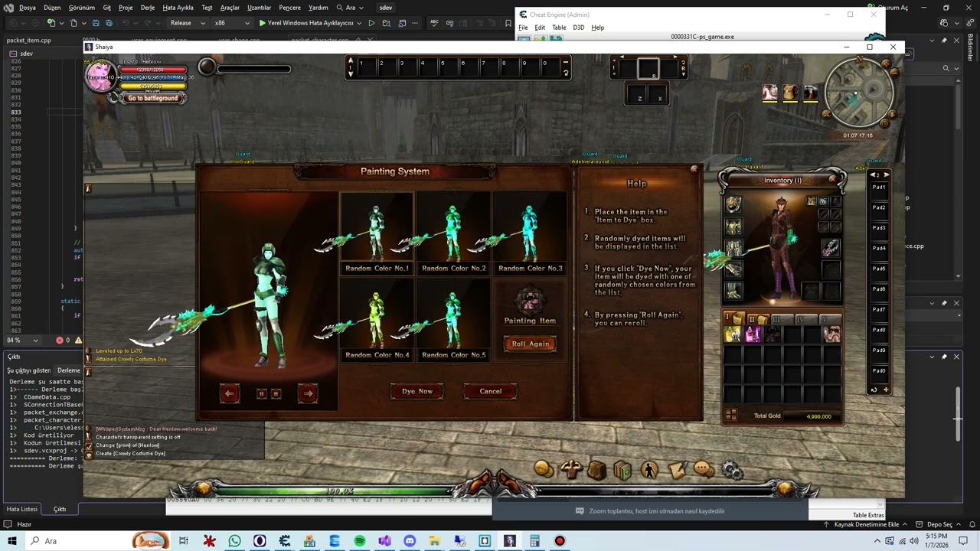Click the Total Gold value 4,999,000
The width and height of the screenshot is (980, 551).
[x=818, y=416]
